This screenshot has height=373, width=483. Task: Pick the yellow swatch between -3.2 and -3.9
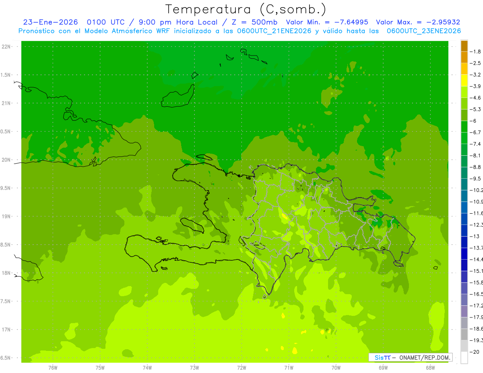click(x=464, y=80)
